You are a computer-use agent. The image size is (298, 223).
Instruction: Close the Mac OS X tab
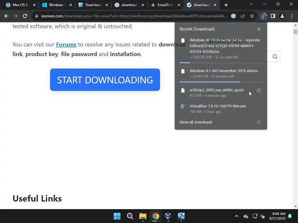tap(34, 5)
